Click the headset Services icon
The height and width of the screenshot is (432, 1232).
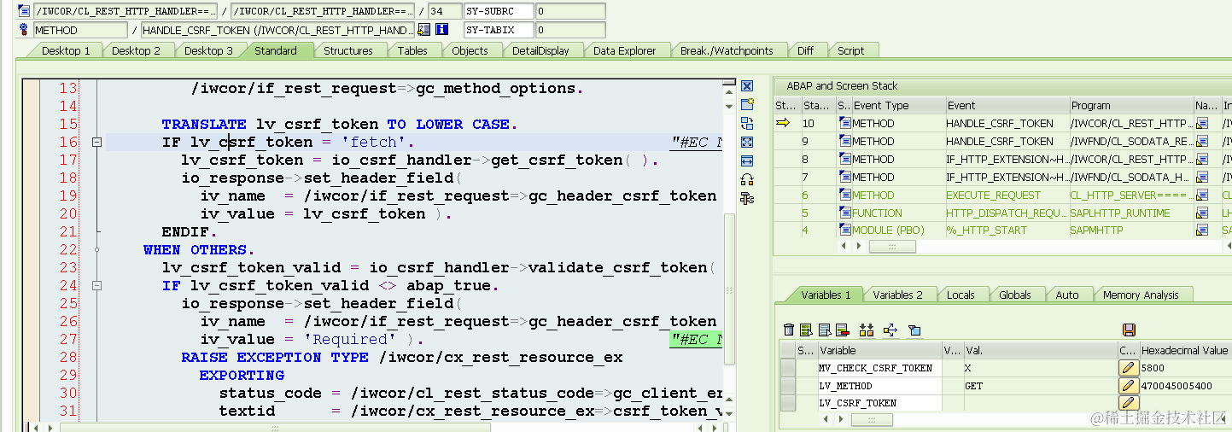(747, 179)
